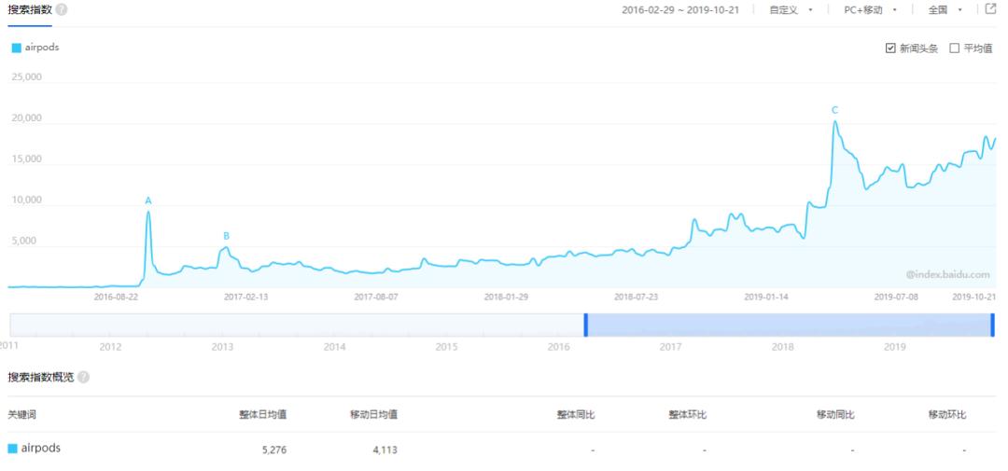Select the 搜索指数 tab
Viewport: 1008px width, 471px height.
coord(30,10)
